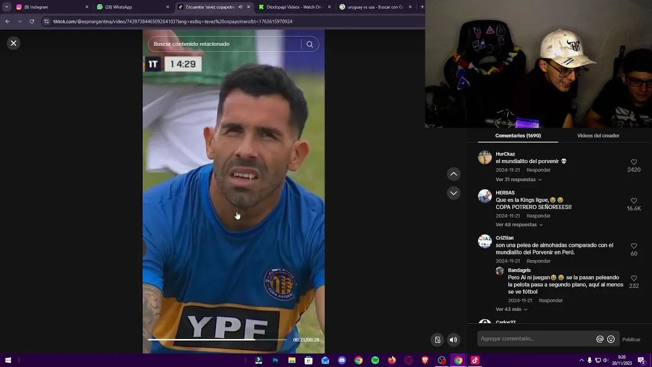The height and width of the screenshot is (367, 652).
Task: Go to the next video with the down arrow
Action: coord(453,193)
